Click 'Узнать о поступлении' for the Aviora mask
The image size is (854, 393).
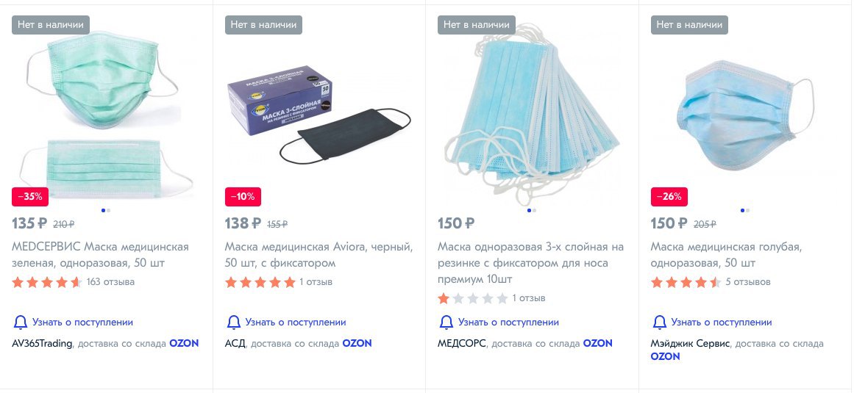296,322
